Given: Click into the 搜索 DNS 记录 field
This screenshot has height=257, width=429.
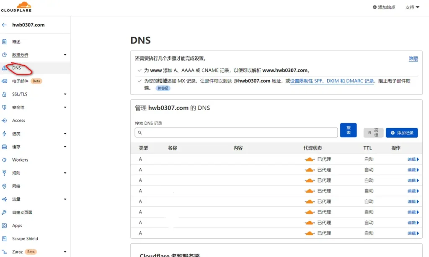Looking at the screenshot, I should tap(236, 133).
